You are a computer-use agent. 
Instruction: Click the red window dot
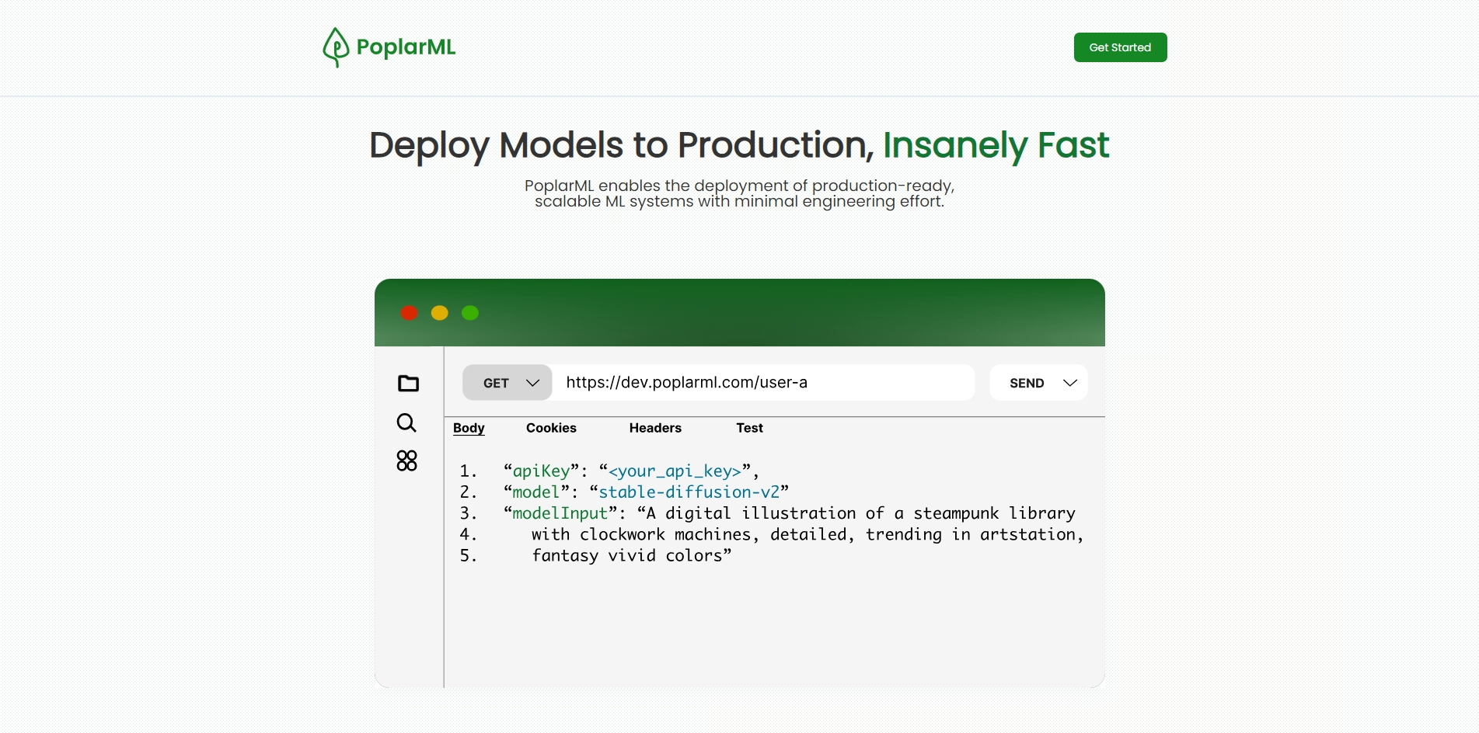(x=409, y=313)
